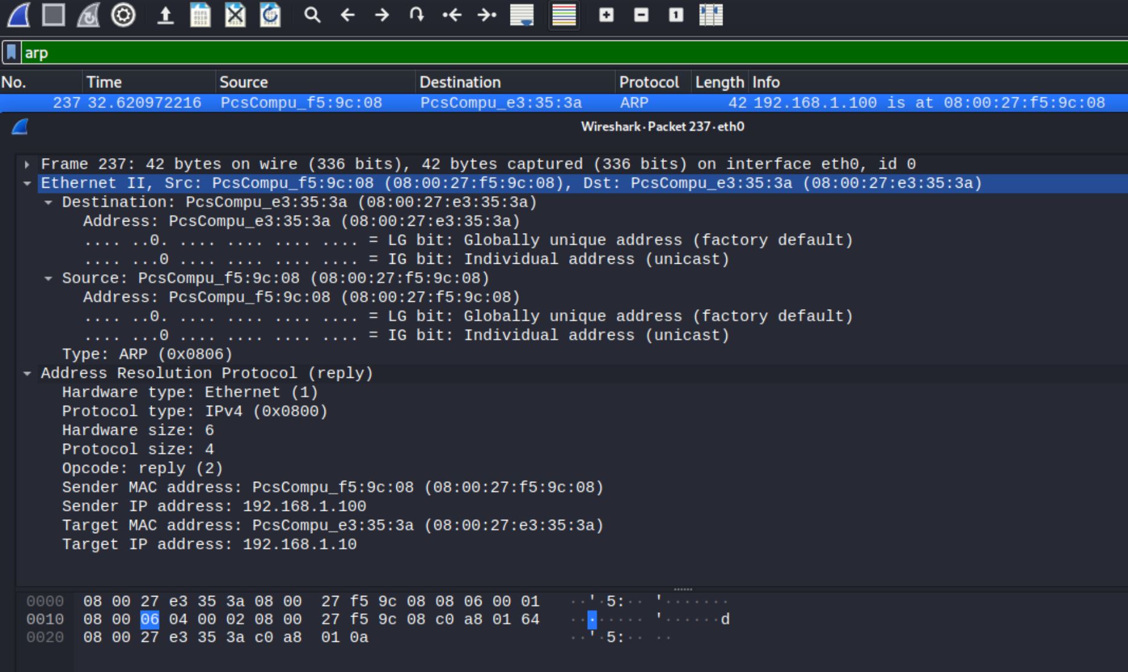The image size is (1128, 672).
Task: Open Find Packet magnifier
Action: click(312, 15)
